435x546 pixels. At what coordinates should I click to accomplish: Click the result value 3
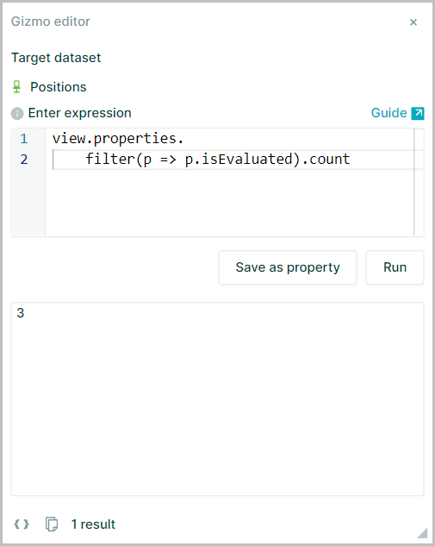coord(21,313)
